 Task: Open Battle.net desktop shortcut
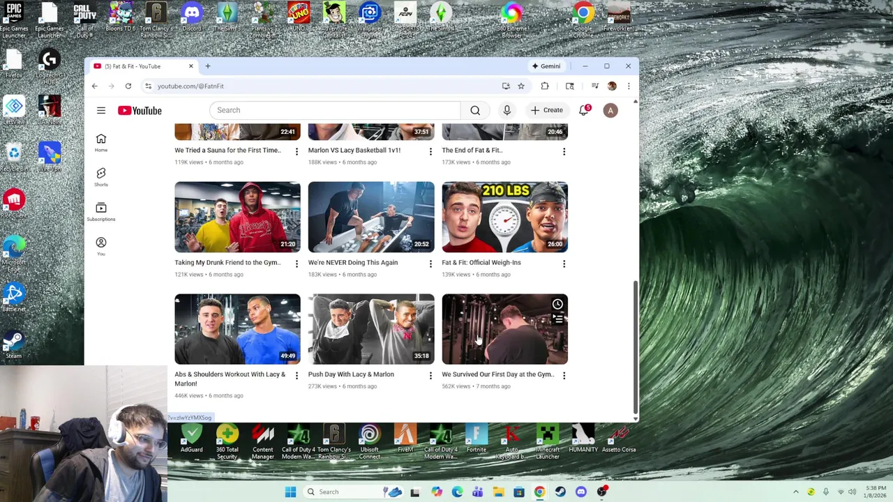click(x=13, y=298)
